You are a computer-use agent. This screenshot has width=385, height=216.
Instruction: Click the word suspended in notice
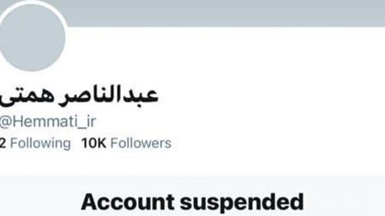click(242, 203)
